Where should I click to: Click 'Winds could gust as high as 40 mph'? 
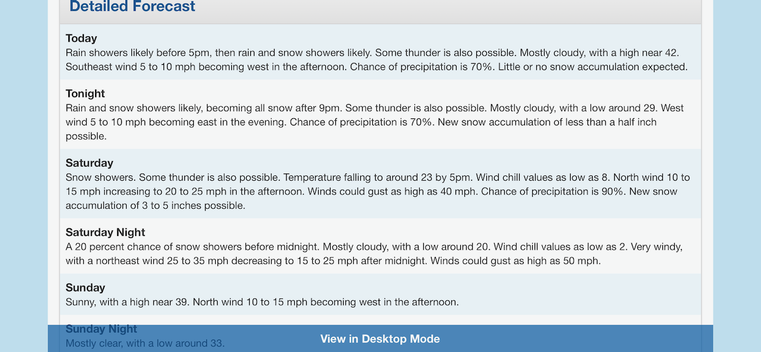point(392,191)
